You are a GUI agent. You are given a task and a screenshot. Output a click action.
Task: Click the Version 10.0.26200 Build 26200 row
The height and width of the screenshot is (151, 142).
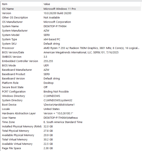pos(71,13)
